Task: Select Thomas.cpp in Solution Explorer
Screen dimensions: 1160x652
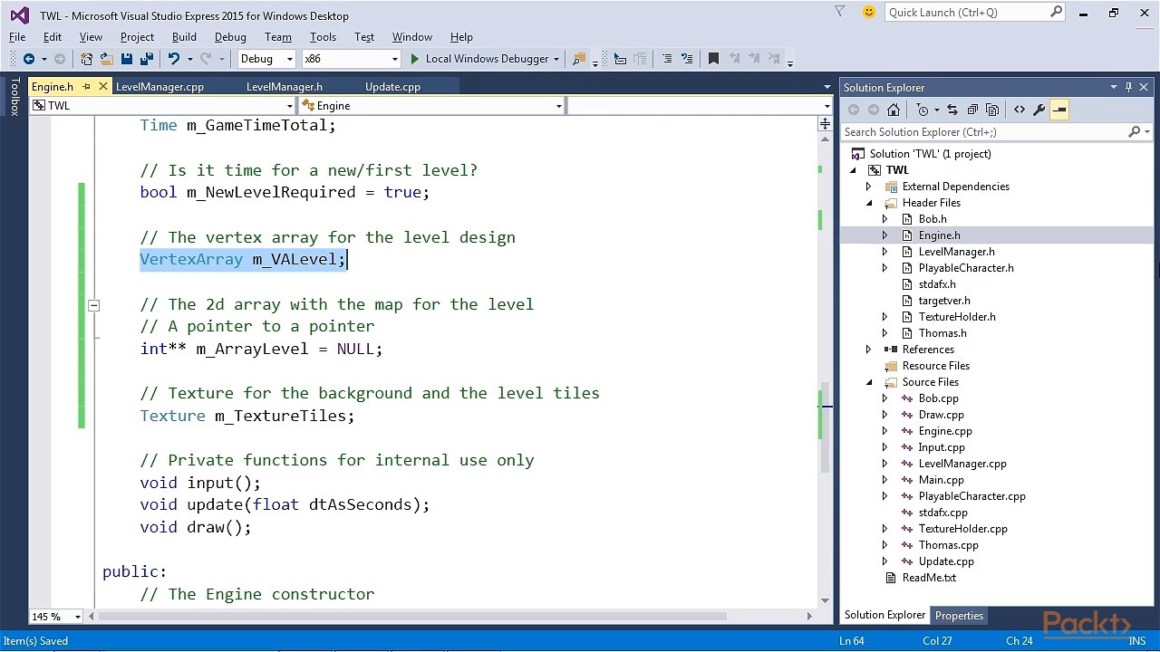Action: point(948,545)
